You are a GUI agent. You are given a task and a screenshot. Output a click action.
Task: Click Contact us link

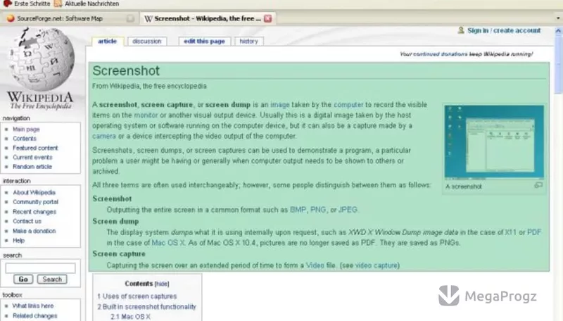(27, 221)
